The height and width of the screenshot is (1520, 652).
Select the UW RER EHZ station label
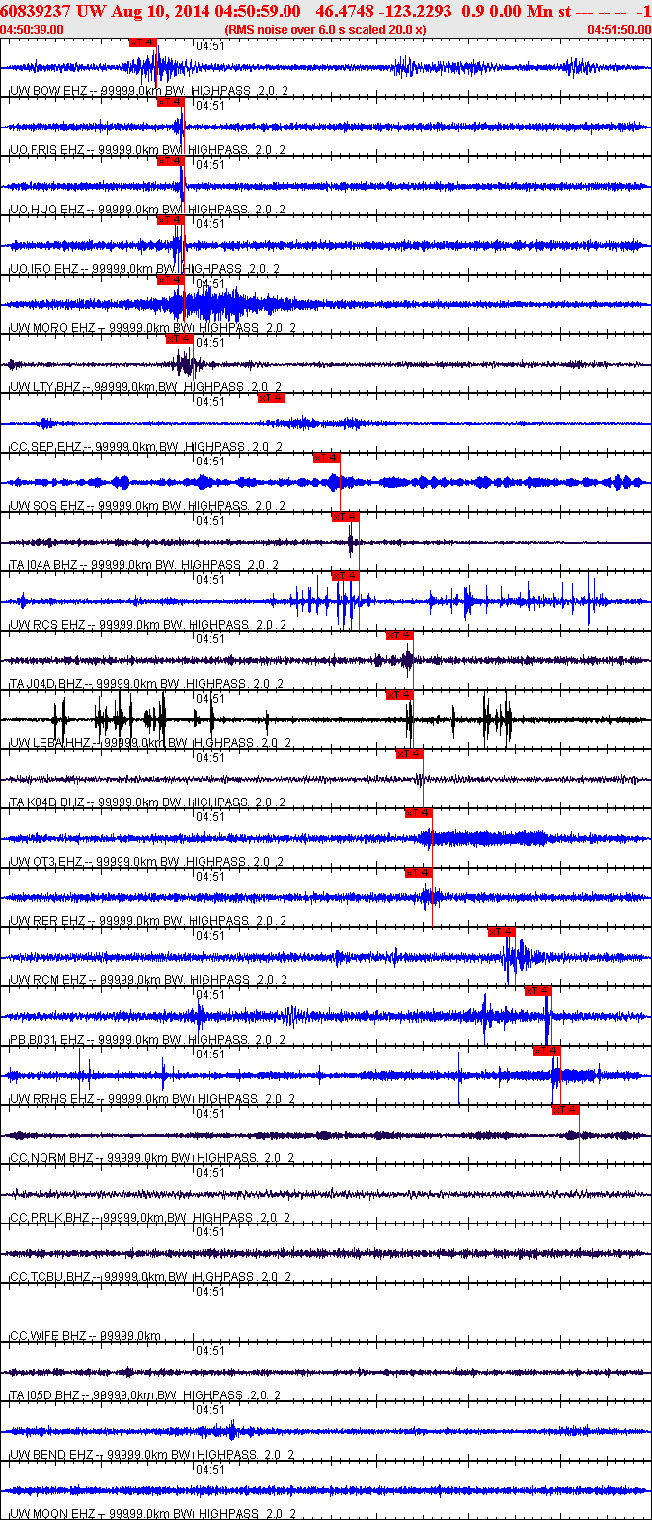coord(46,921)
